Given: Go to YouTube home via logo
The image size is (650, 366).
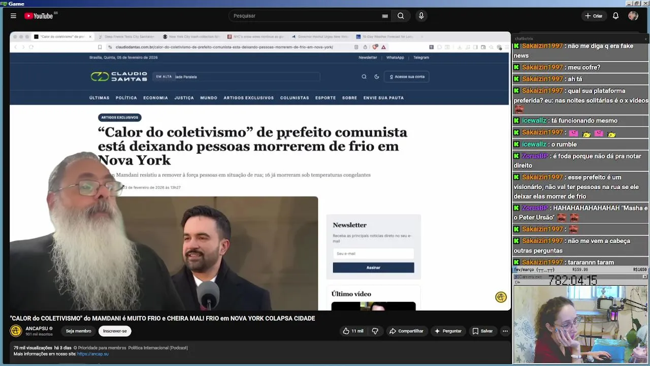Looking at the screenshot, I should (39, 16).
